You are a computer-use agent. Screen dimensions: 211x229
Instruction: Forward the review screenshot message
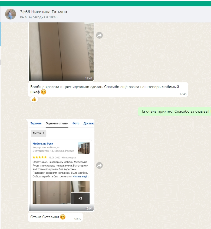click(x=99, y=165)
